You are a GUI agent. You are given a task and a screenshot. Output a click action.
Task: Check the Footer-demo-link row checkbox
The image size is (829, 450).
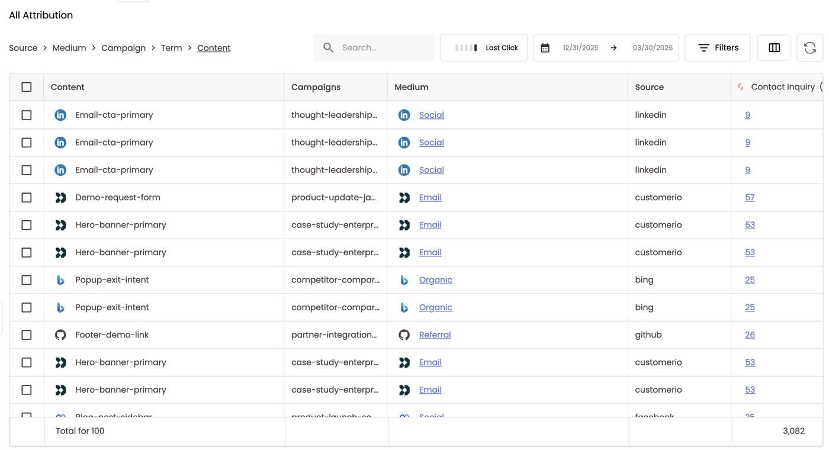click(x=27, y=335)
